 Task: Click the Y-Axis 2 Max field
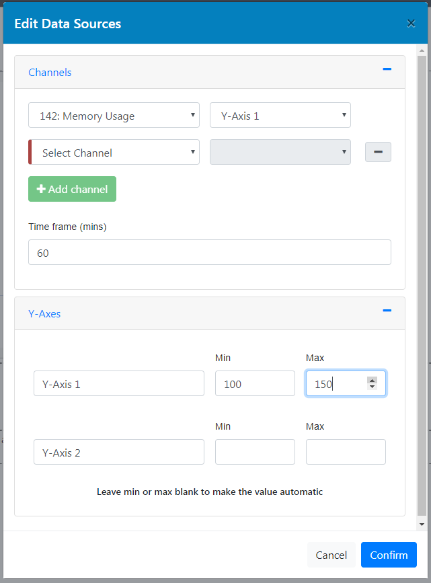346,452
